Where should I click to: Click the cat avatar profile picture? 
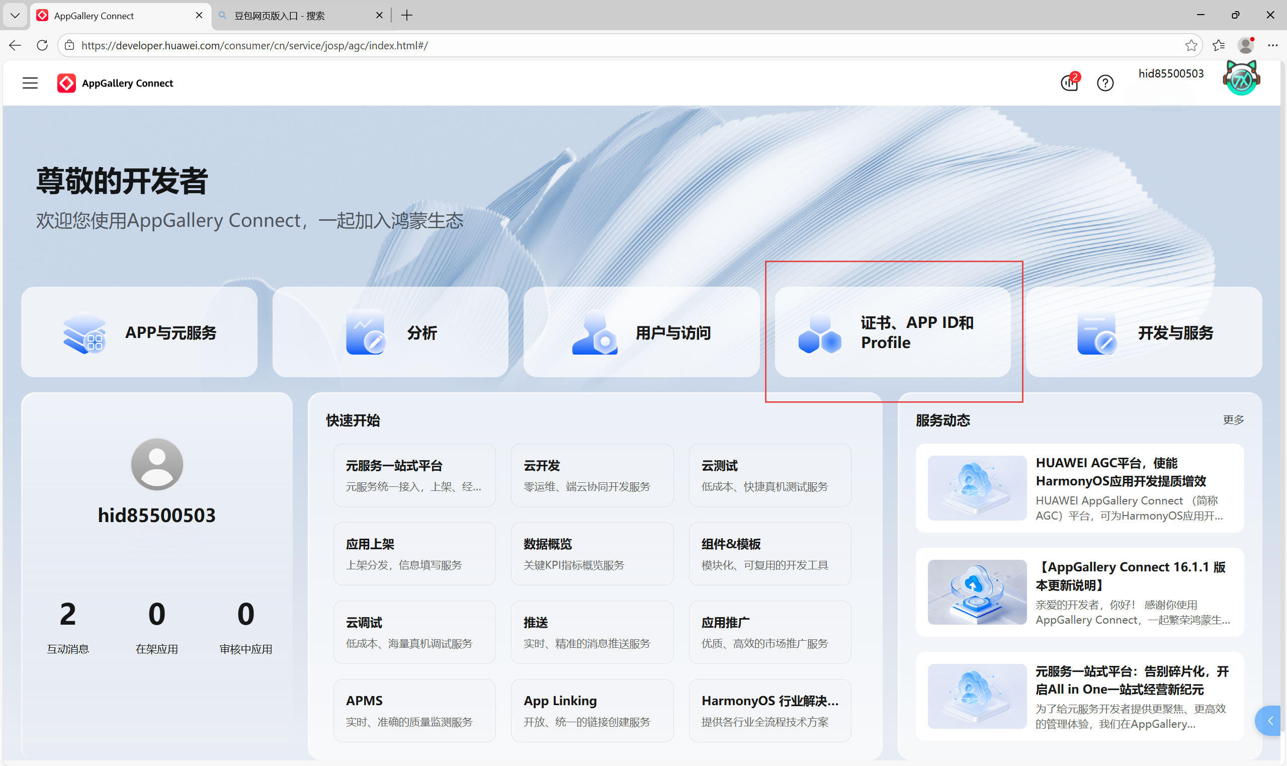1241,79
